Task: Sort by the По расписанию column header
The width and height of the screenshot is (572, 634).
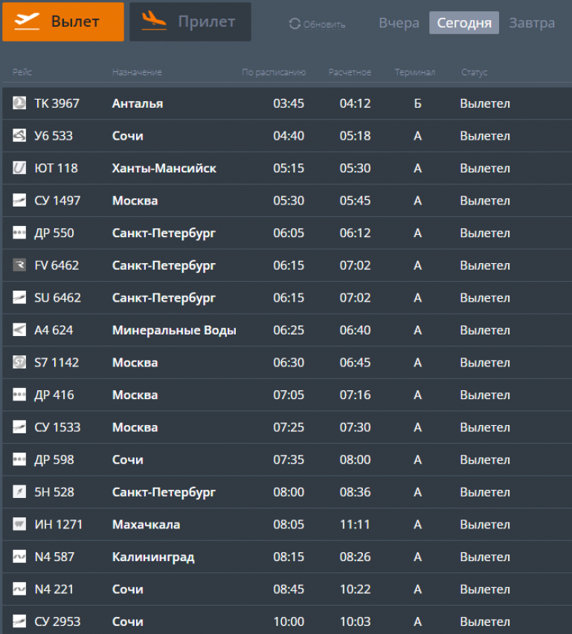Action: pyautogui.click(x=274, y=72)
